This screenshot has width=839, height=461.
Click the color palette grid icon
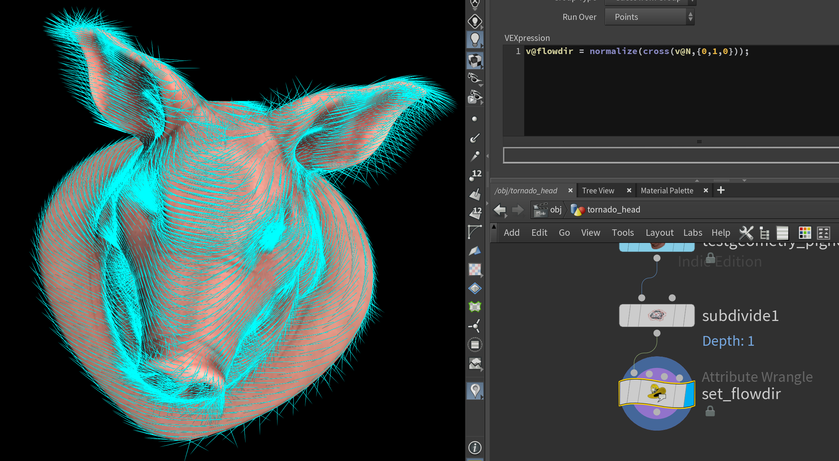(x=805, y=233)
